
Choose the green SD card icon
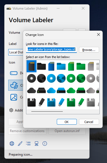pyautogui.click(x=71, y=66)
